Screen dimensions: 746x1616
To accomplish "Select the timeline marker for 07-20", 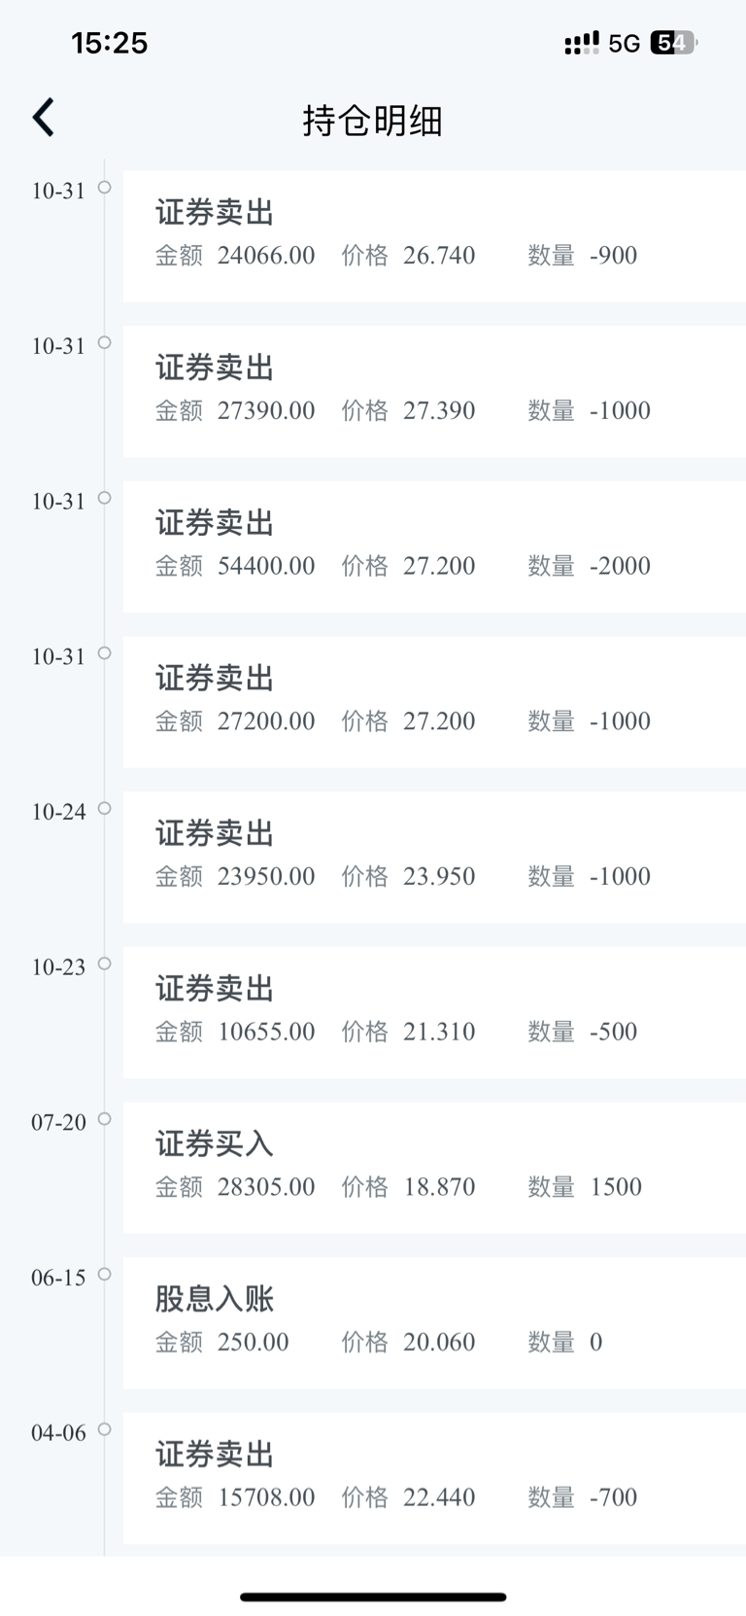I will 105,1119.
